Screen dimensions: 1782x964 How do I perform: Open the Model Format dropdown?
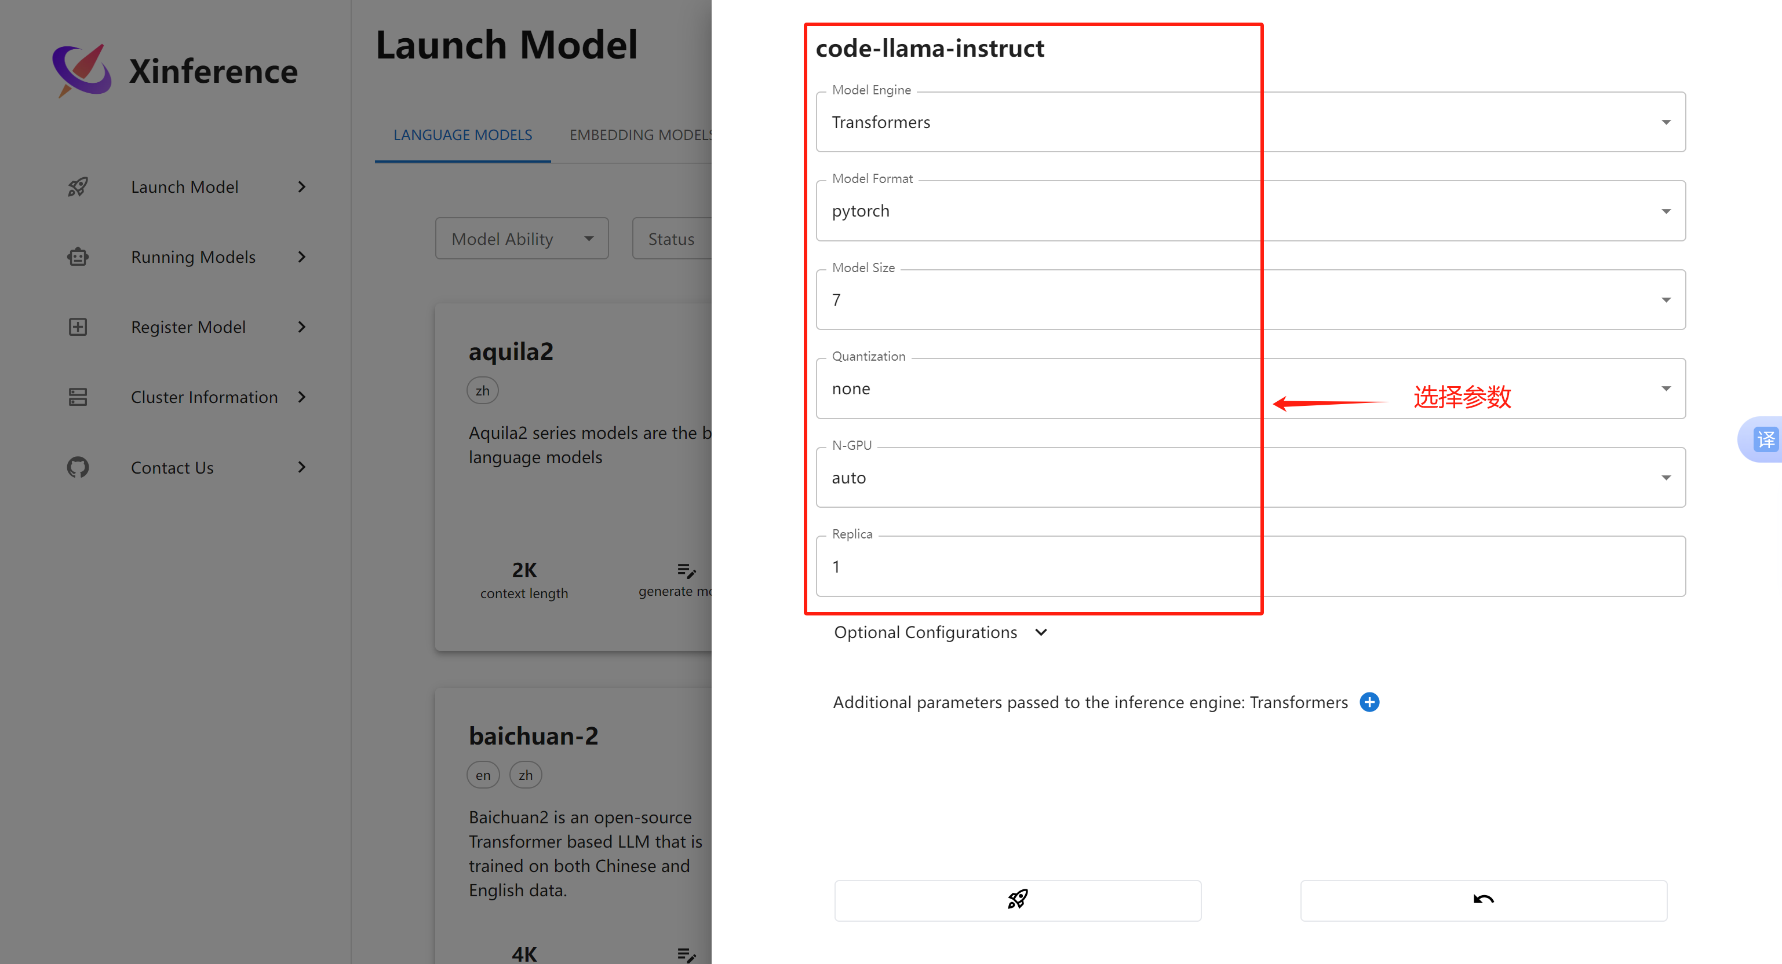click(1251, 211)
